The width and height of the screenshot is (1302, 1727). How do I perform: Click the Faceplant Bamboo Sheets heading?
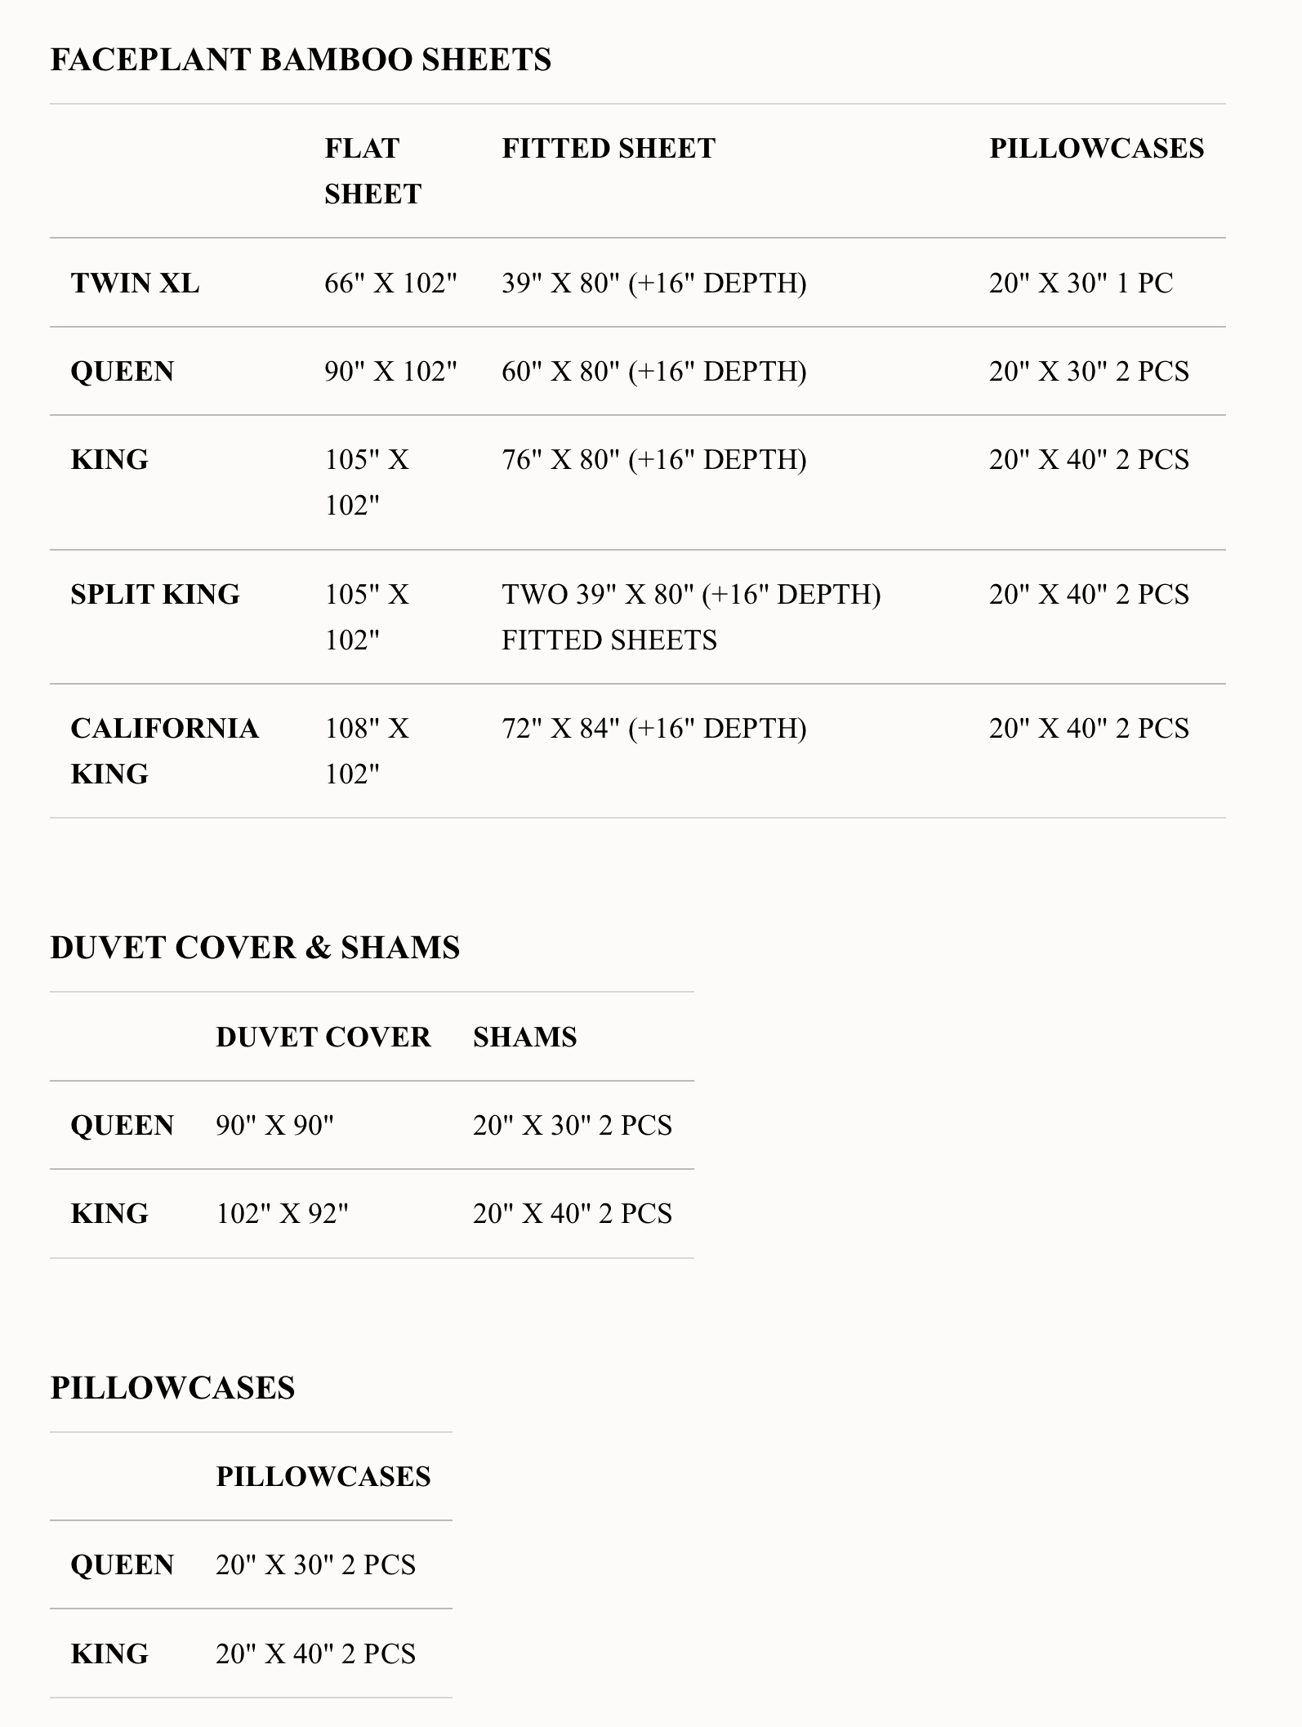301,60
